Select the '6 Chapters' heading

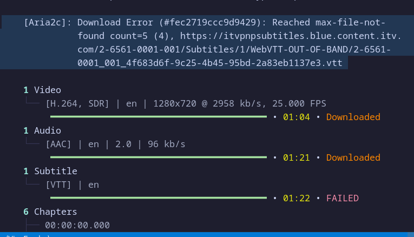pos(50,212)
